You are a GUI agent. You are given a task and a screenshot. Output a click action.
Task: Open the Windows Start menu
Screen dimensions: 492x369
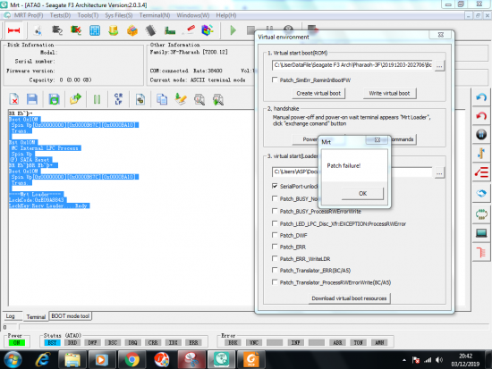13,359
